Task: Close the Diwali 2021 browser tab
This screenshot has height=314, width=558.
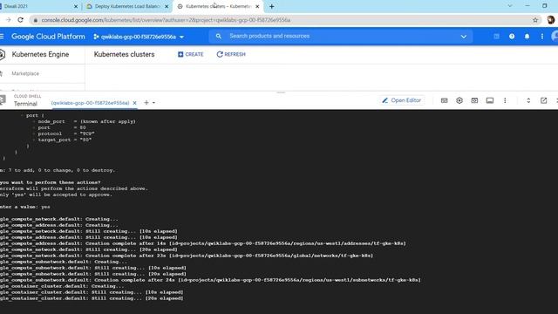Action: [x=76, y=6]
